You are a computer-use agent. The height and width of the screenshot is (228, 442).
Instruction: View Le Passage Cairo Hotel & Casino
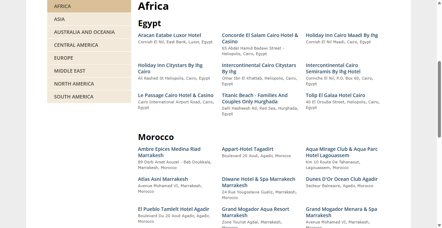[176, 95]
